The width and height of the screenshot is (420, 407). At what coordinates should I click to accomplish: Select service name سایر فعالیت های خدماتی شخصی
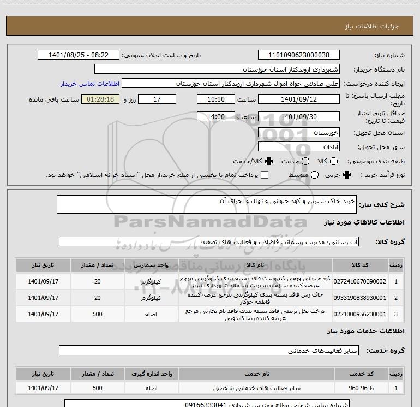pos(256,388)
